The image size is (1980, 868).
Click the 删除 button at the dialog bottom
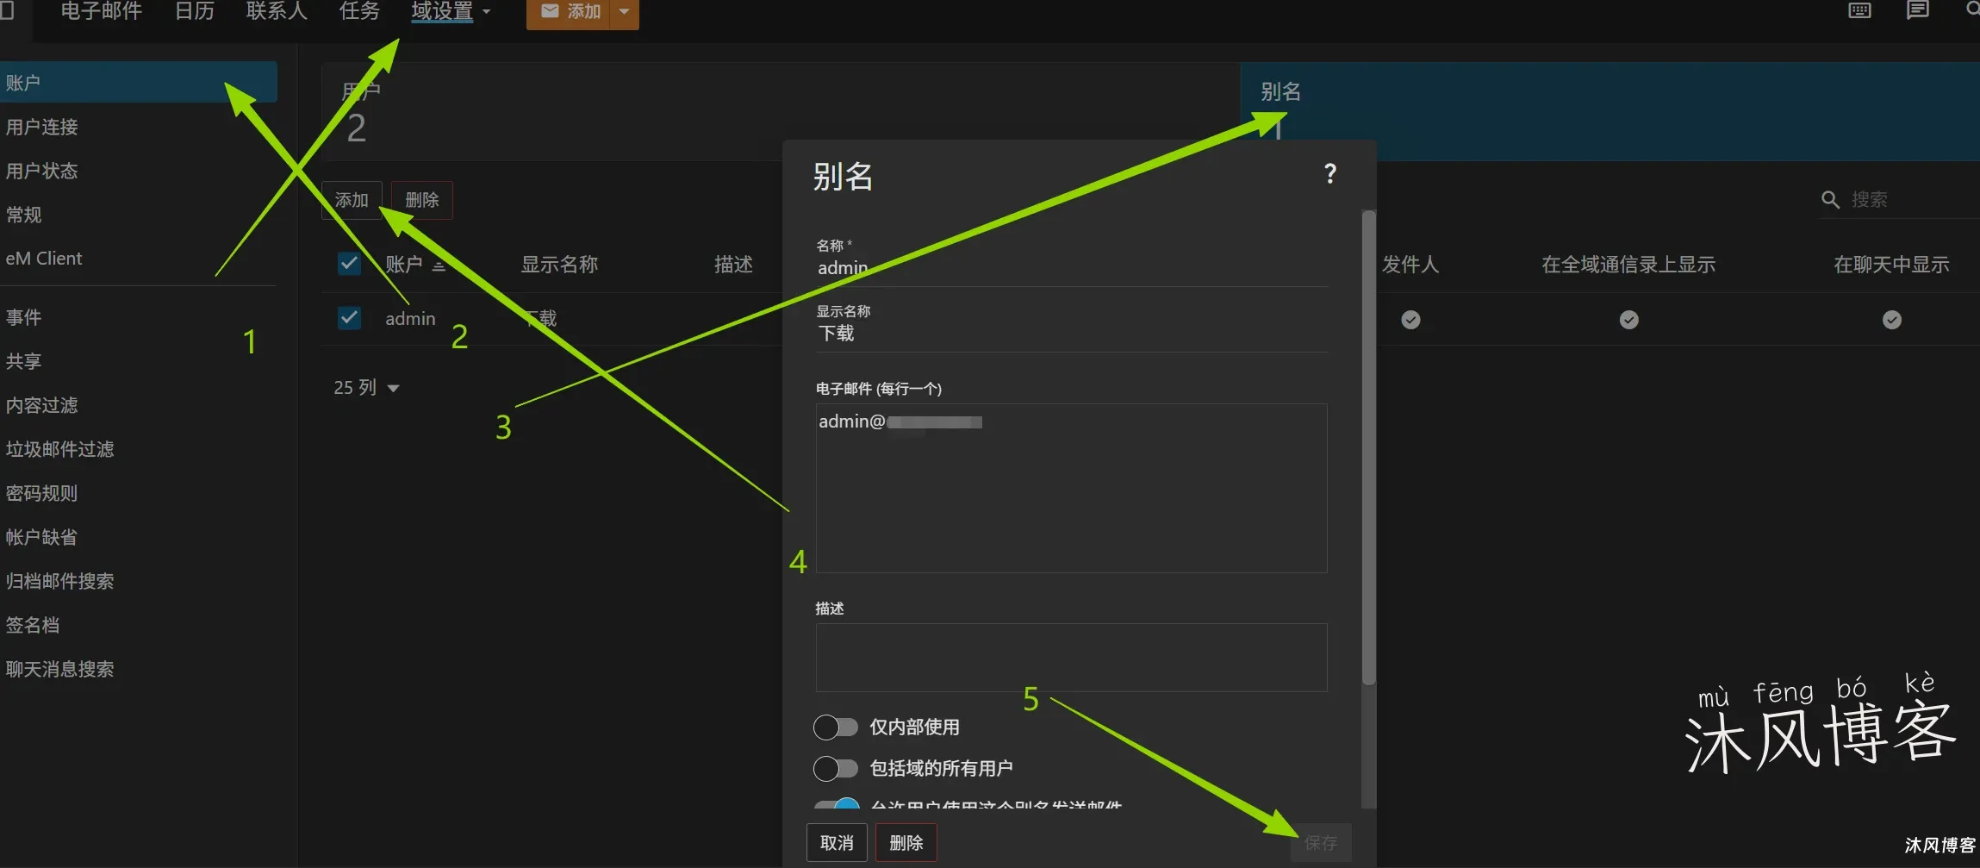[906, 843]
